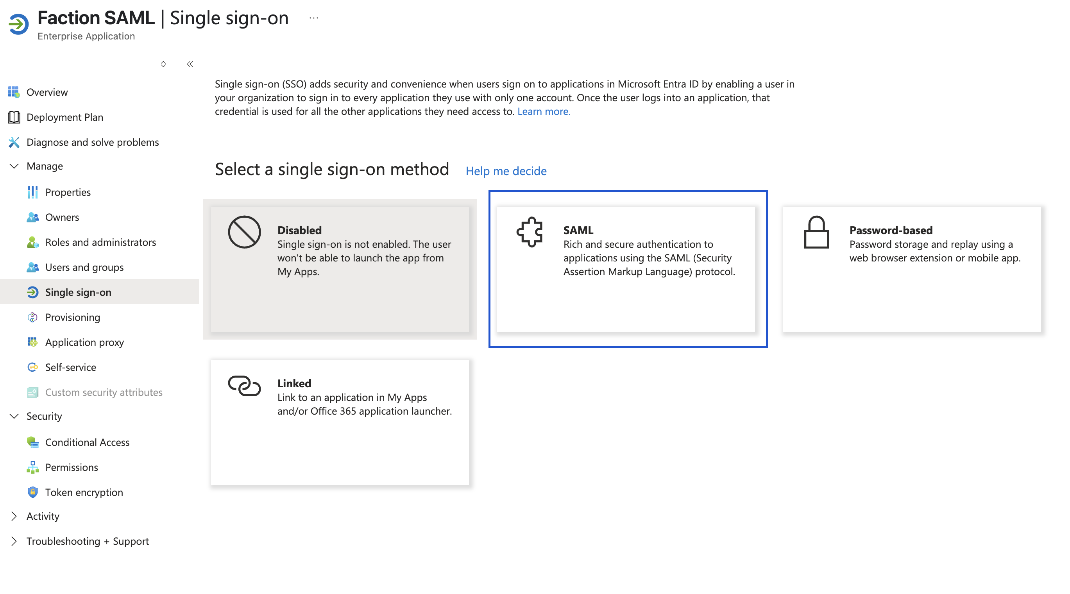Image resolution: width=1070 pixels, height=594 pixels.
Task: Click the Select a single sign-on method heading
Action: (331, 170)
